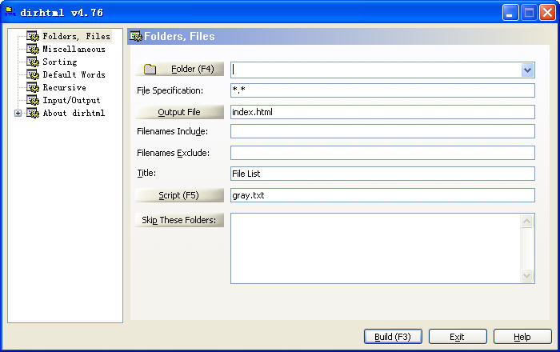Image resolution: width=560 pixels, height=352 pixels.
Task: Click the Sorting tree icon
Action: pos(33,62)
